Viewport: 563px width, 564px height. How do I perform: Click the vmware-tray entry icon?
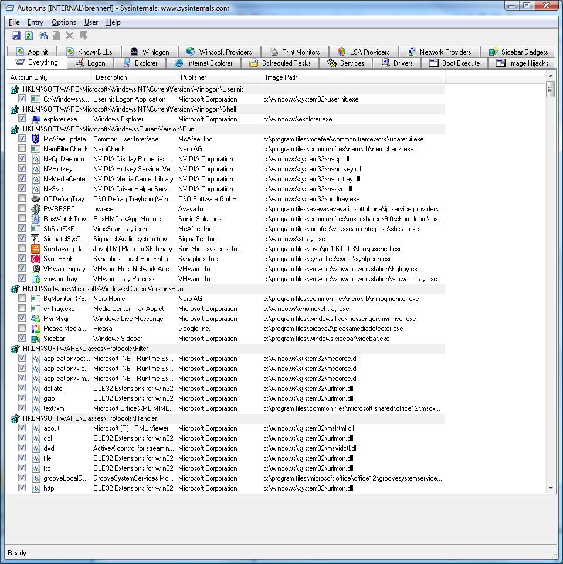click(36, 279)
